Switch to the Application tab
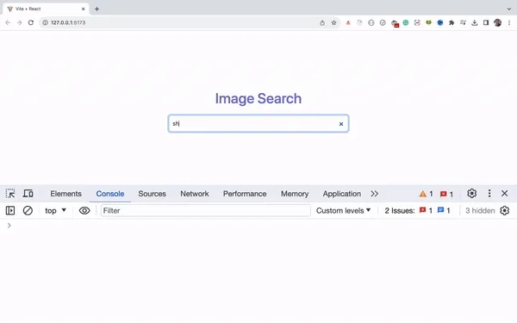This screenshot has height=323, width=517. pos(341,194)
